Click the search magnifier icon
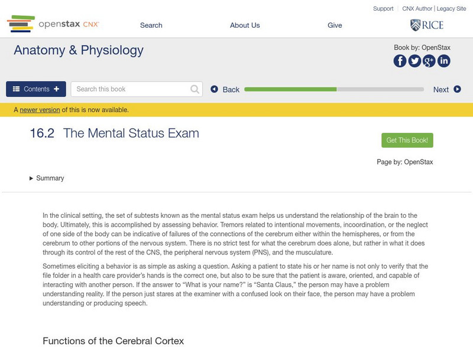 click(x=195, y=89)
